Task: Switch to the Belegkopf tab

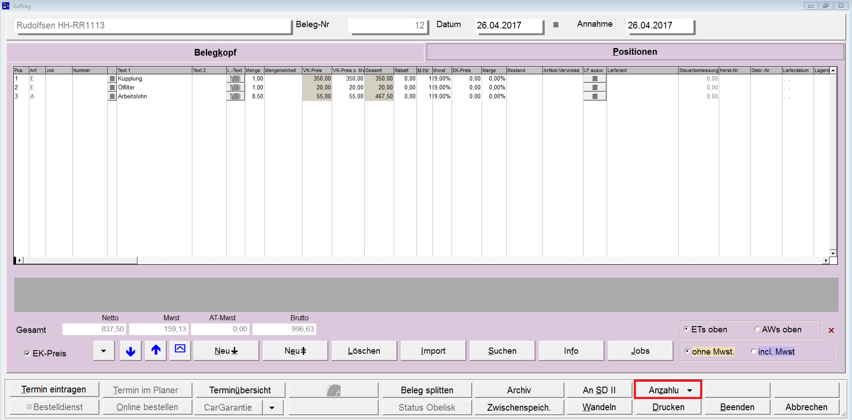Action: click(215, 52)
